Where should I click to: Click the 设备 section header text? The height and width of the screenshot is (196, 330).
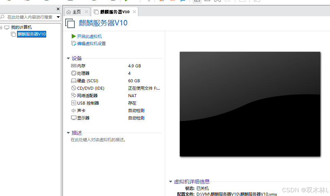click(x=76, y=58)
